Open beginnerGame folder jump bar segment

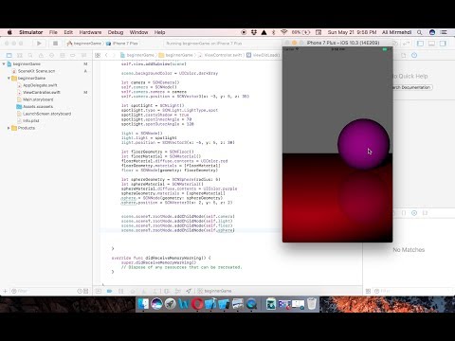click(175, 55)
